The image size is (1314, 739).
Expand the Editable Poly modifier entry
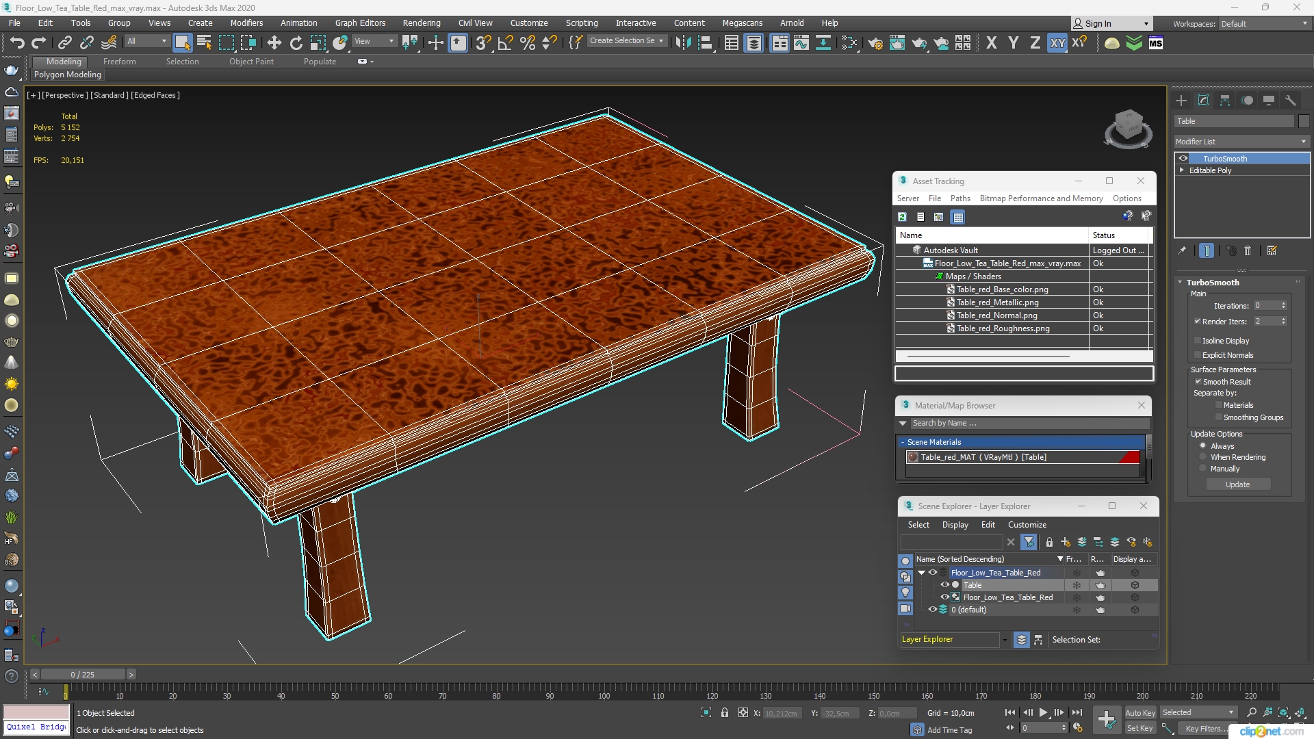click(x=1182, y=170)
